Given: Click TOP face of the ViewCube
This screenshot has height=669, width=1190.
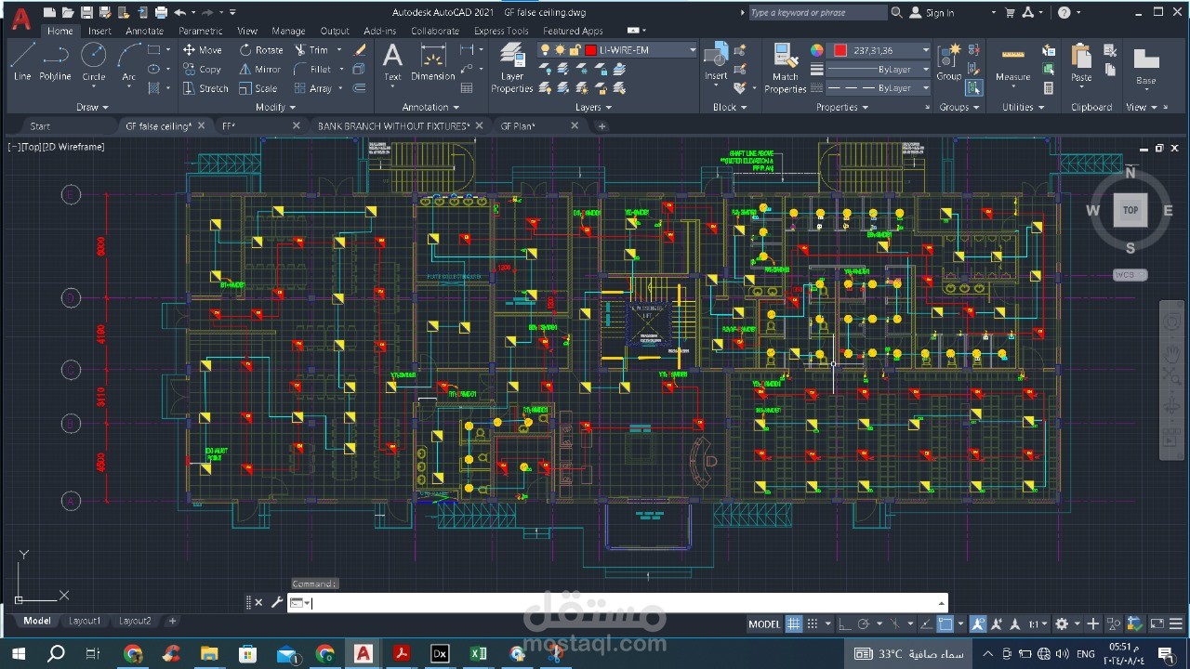Looking at the screenshot, I should pyautogui.click(x=1130, y=210).
